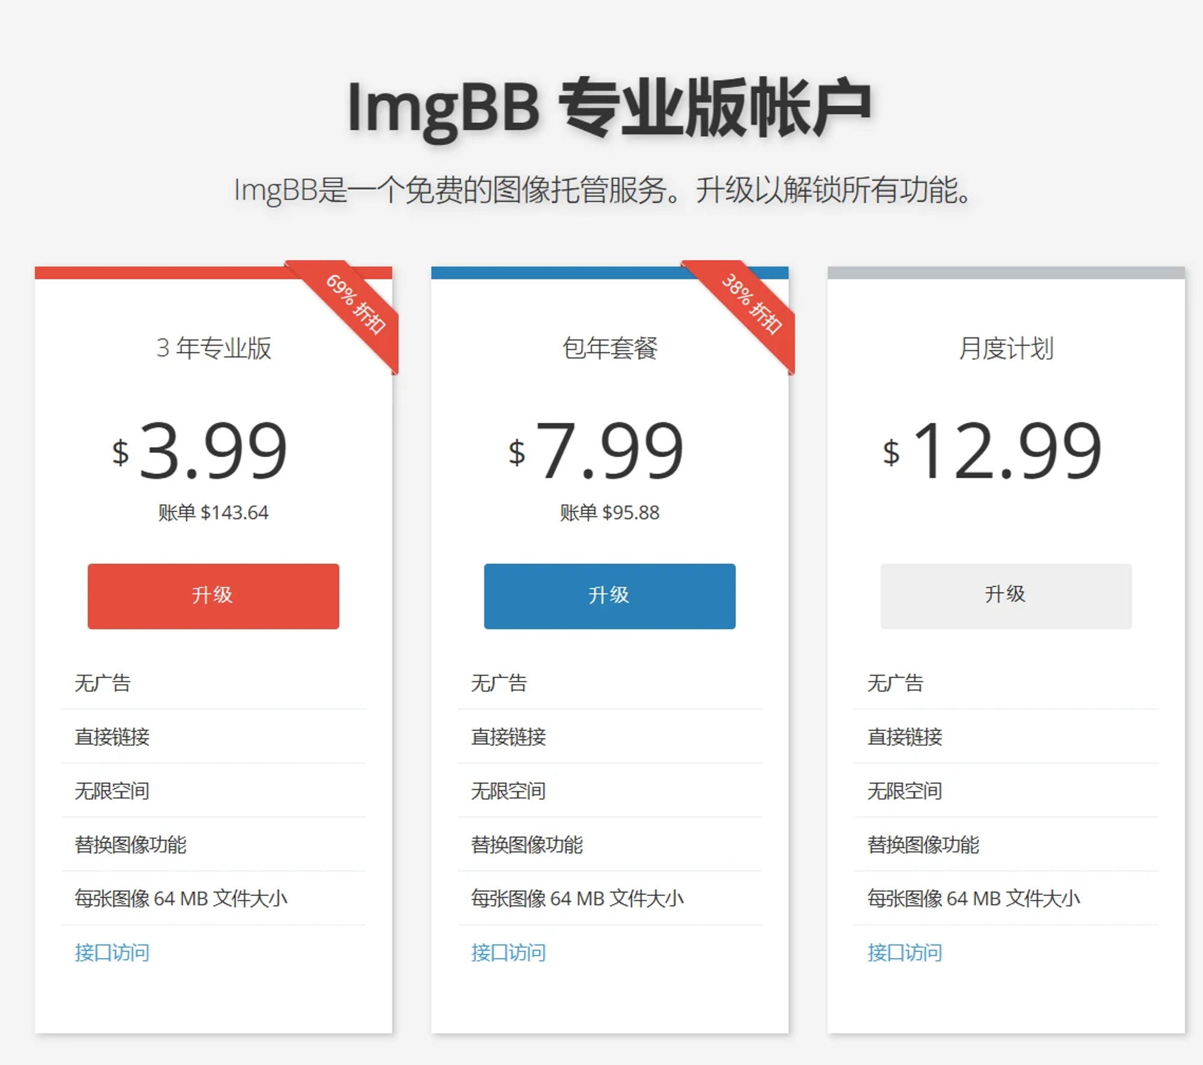The width and height of the screenshot is (1203, 1065).
Task: Click the 账单 $95.88 text
Action: click(x=610, y=513)
